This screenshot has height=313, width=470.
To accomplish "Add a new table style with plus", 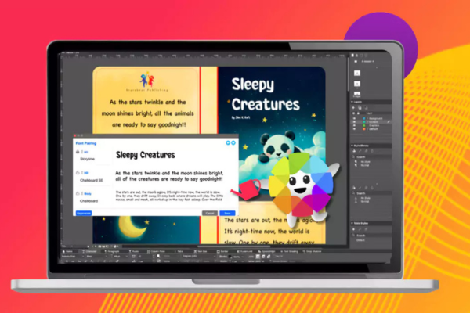I will click(x=354, y=229).
